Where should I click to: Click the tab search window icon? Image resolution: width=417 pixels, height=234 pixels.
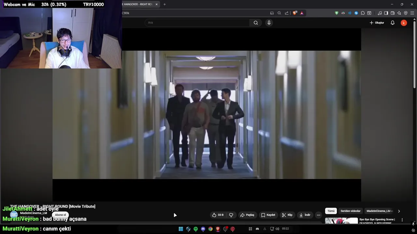click(x=369, y=13)
